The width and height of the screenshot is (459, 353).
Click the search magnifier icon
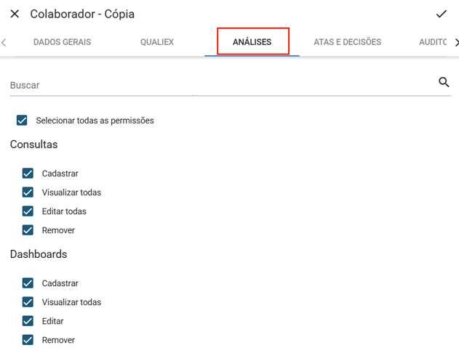pos(444,83)
